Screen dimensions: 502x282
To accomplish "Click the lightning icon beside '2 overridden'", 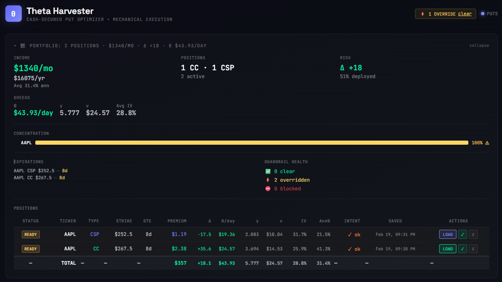I will tap(269, 180).
